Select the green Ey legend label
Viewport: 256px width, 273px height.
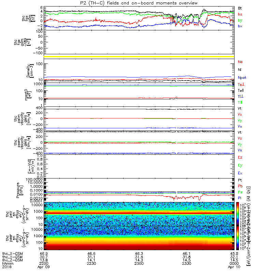coord(240,166)
